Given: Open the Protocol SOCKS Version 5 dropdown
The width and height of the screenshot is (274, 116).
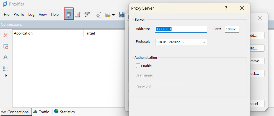Looking at the screenshot, I should [x=181, y=42].
